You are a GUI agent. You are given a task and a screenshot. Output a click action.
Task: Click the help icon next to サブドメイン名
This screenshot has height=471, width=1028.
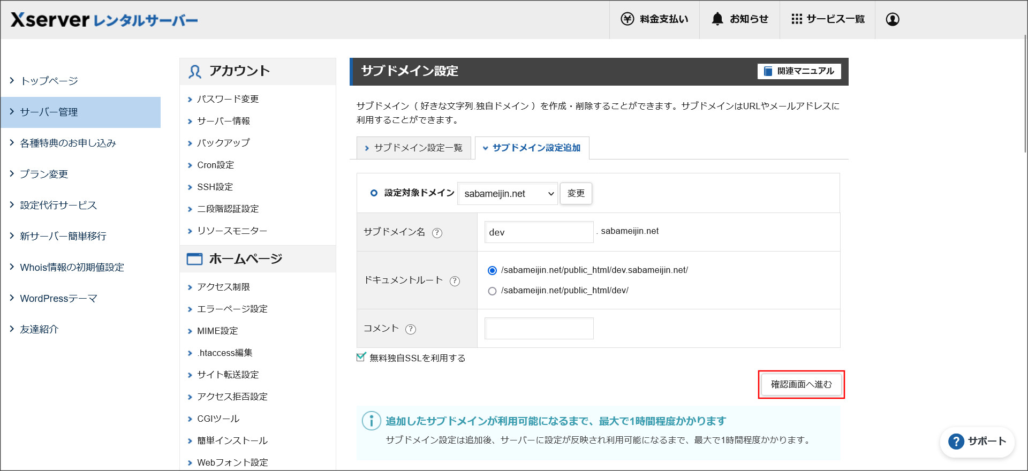pos(437,233)
